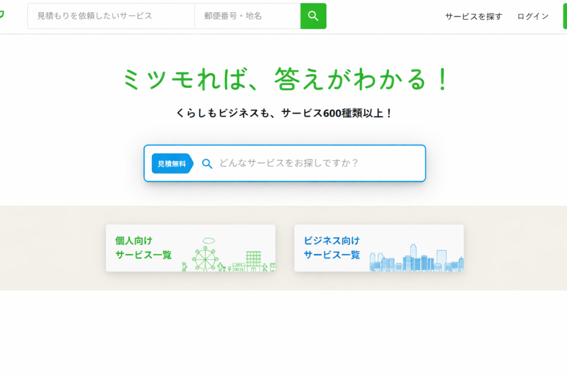Click the small cloud above the Ferris wheel

coord(208,240)
